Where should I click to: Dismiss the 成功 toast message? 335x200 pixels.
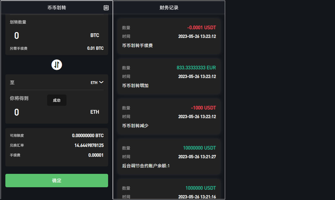[x=57, y=100]
